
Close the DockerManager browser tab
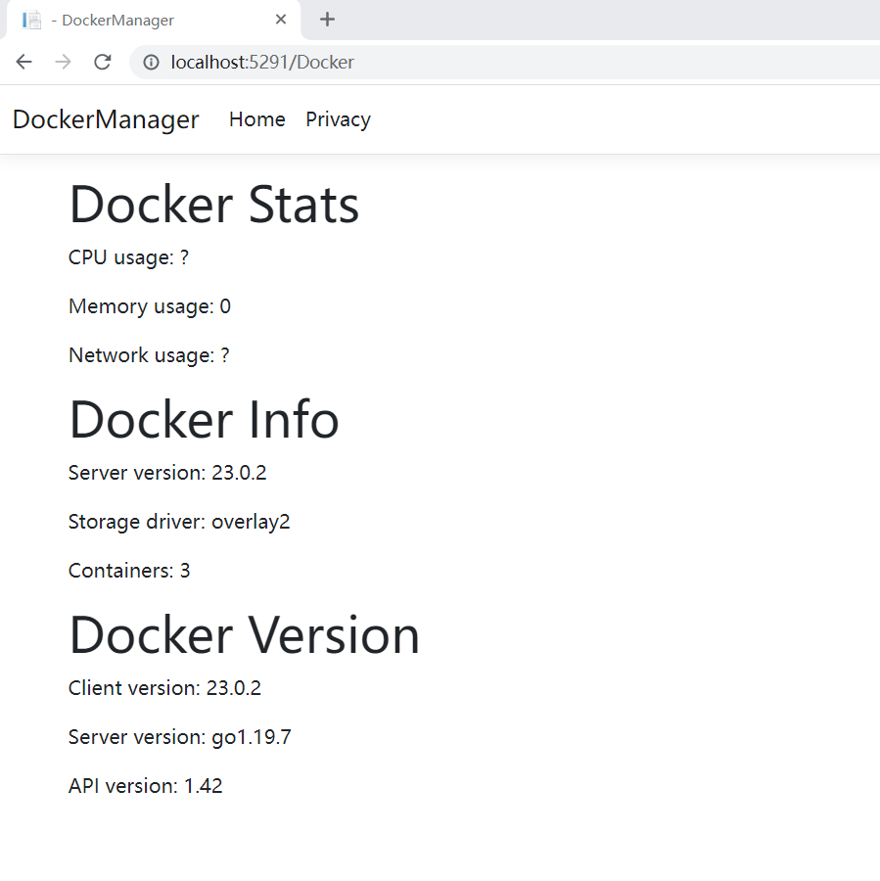(281, 20)
